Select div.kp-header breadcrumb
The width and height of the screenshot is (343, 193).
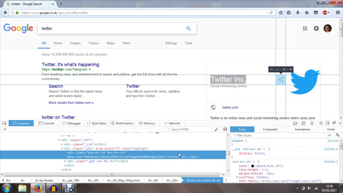(x=44, y=180)
